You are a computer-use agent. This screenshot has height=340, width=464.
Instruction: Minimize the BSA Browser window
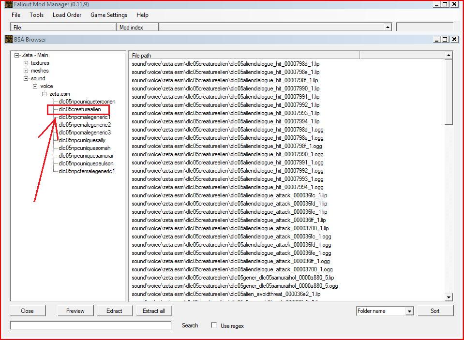437,39
